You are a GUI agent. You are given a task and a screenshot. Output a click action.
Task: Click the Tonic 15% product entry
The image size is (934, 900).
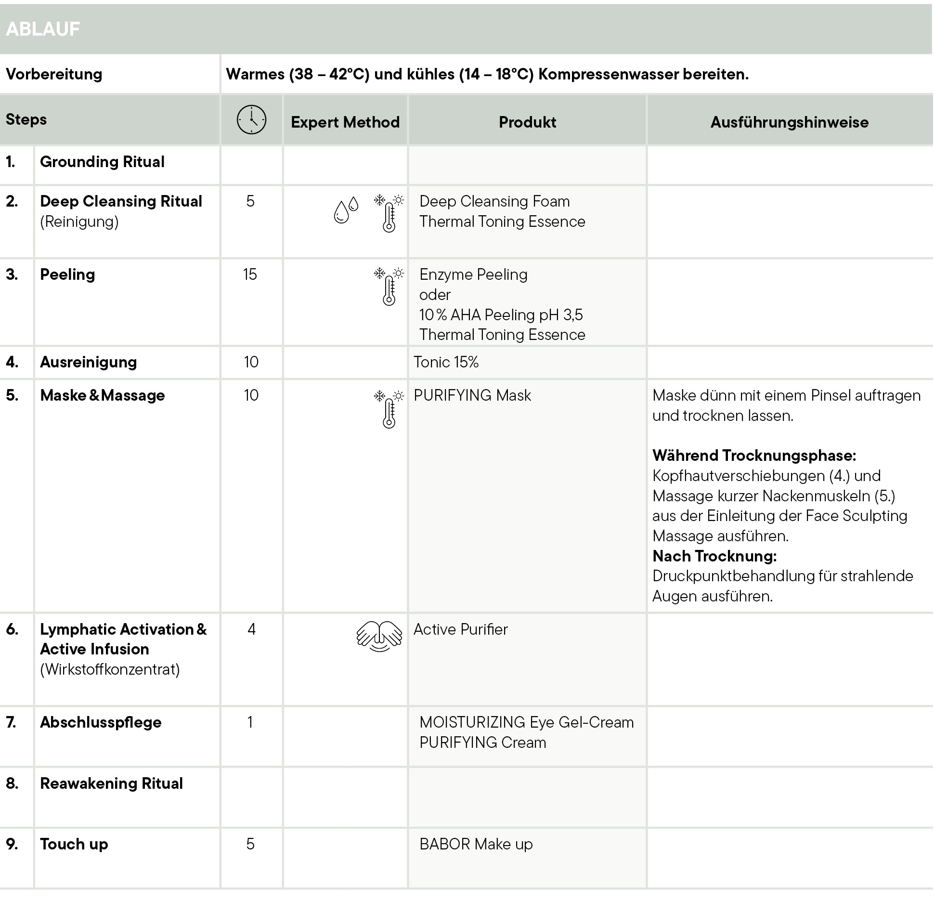(x=446, y=362)
